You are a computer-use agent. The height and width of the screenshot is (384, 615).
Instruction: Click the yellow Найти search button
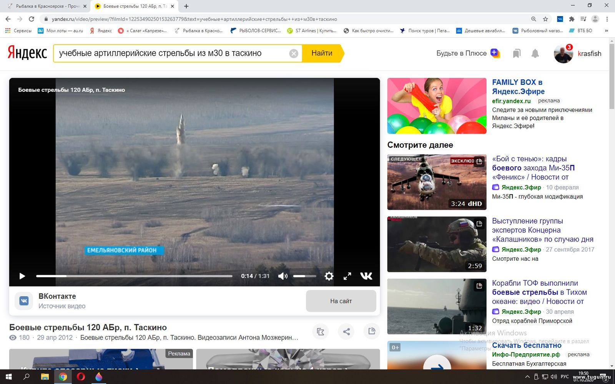click(322, 53)
